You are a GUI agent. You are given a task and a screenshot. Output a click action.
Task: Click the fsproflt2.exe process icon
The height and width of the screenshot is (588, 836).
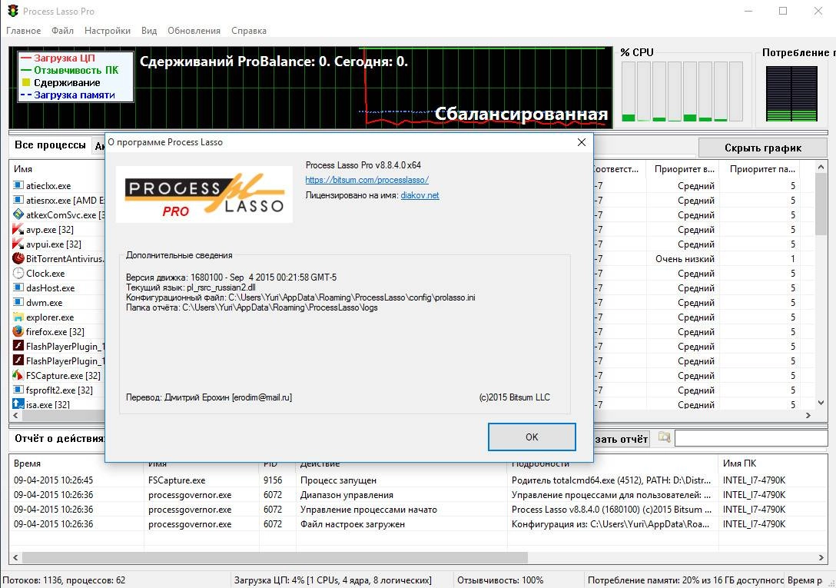(x=18, y=390)
